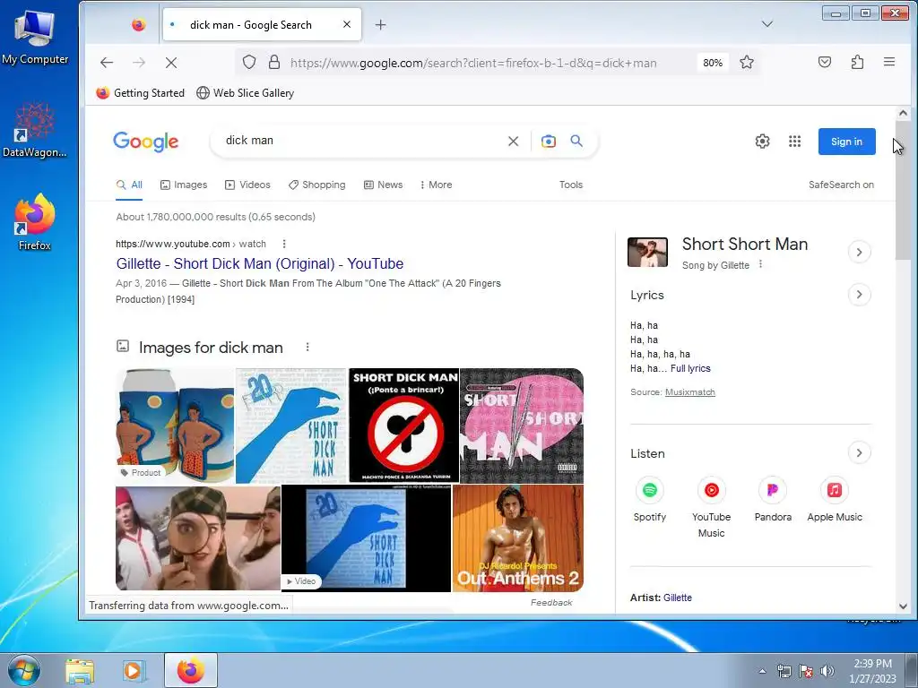Close the 'dick man - Google Search' tab
This screenshot has height=688, width=918.
pos(347,24)
